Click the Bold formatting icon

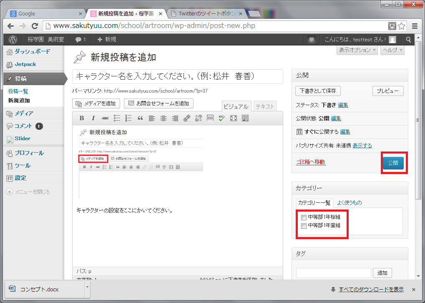[x=82, y=118]
